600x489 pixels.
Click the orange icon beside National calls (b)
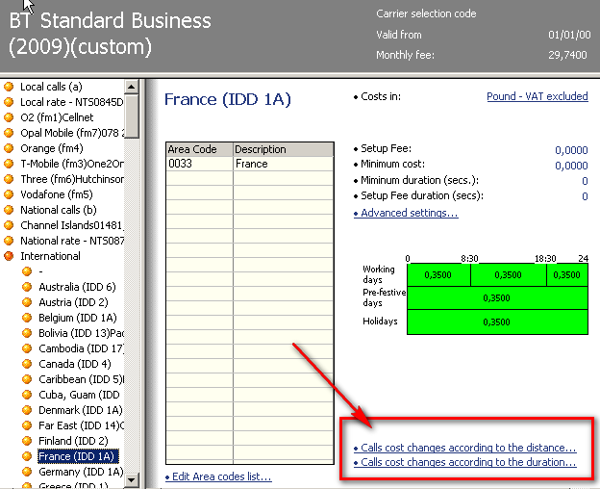(10, 210)
